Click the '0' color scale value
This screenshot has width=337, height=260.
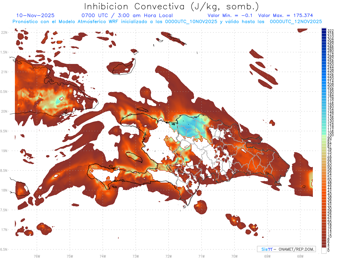[329, 250]
